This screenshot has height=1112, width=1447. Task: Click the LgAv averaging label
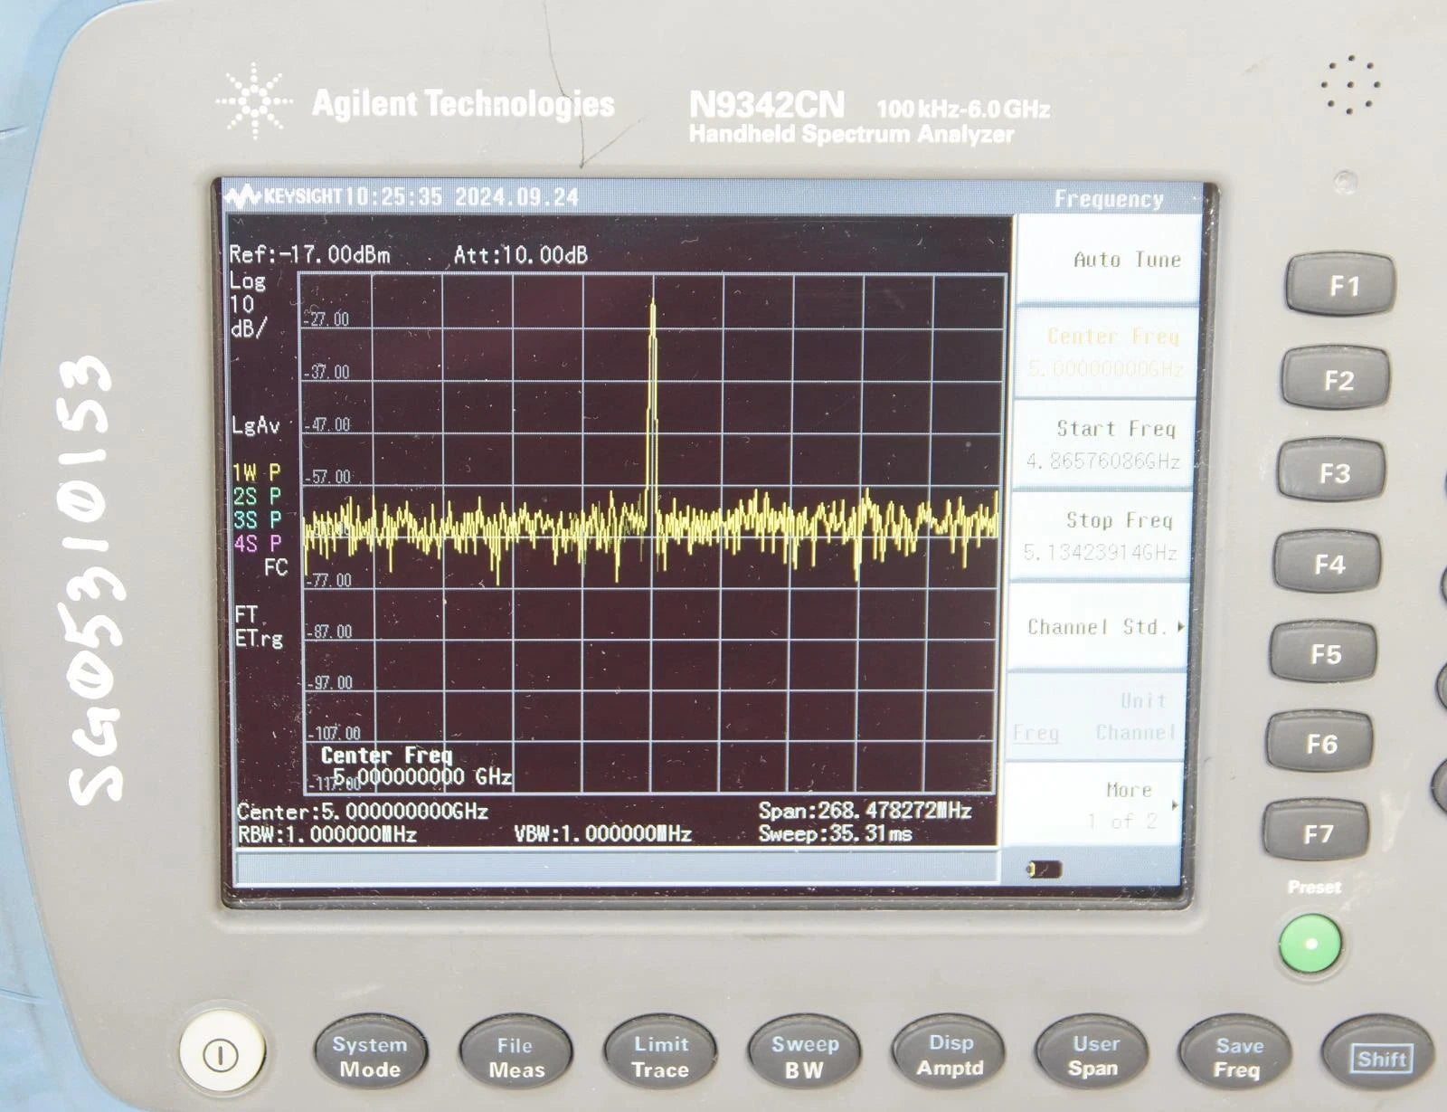(x=255, y=425)
